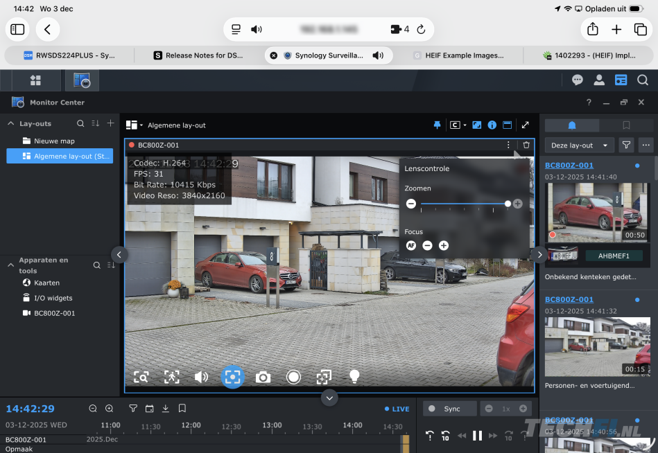Collapse the Lay-outs sidebar section
Image resolution: width=658 pixels, height=453 pixels.
pos(10,123)
